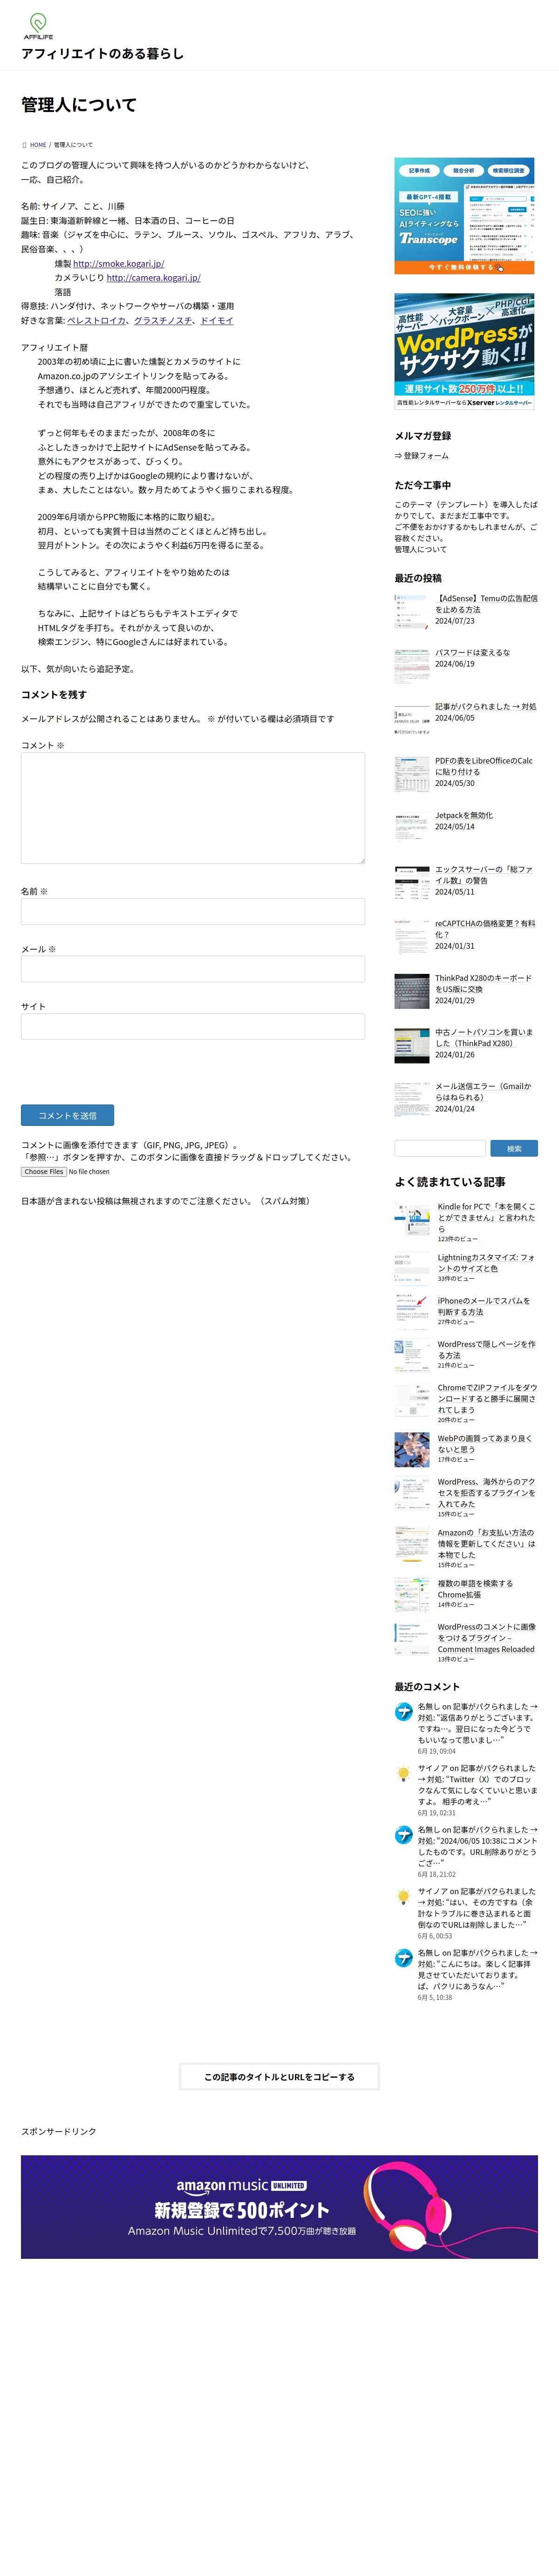Open post パスワードは変えるな

(x=472, y=652)
